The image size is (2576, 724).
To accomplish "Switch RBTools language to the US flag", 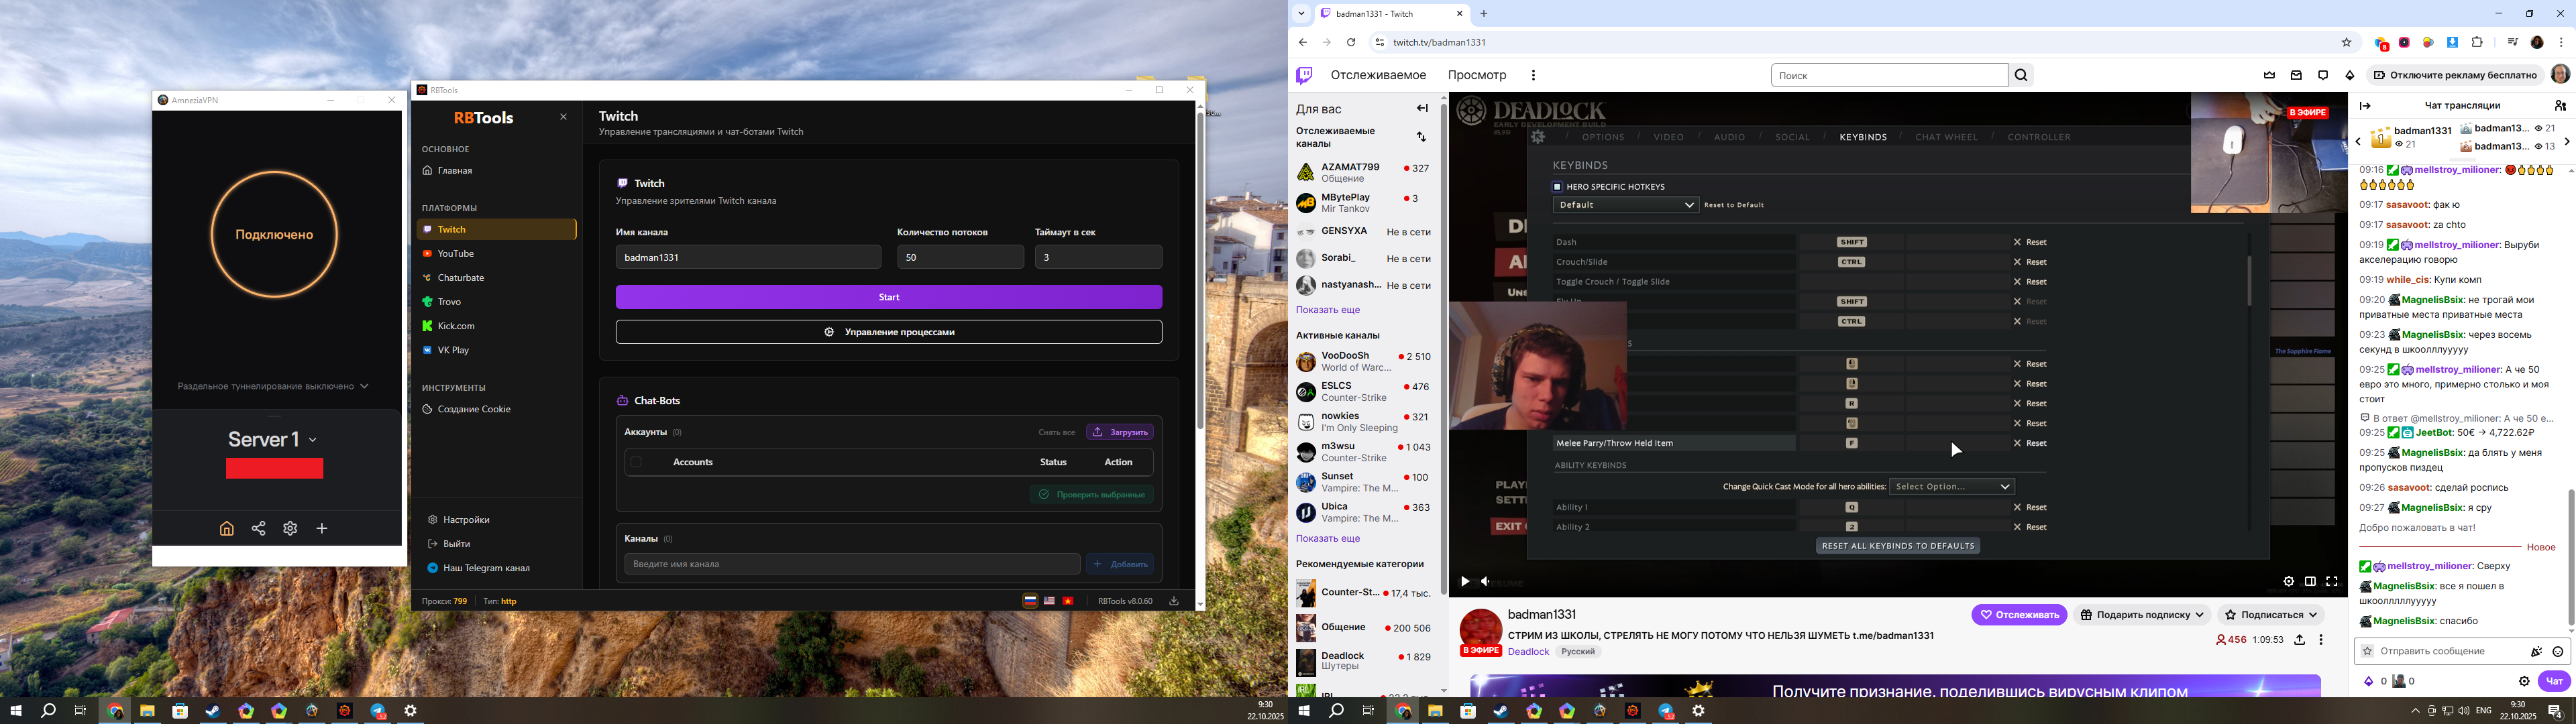I will tap(1049, 601).
